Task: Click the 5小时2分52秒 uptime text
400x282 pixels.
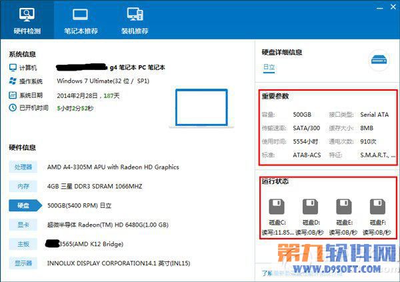Action: point(75,108)
